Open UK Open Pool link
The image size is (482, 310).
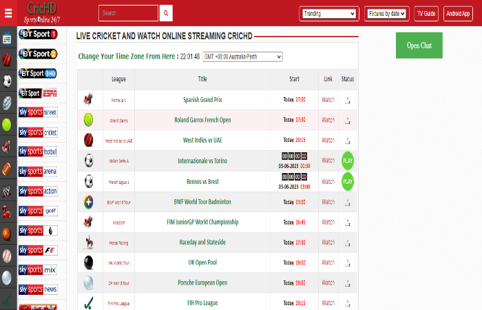click(202, 262)
